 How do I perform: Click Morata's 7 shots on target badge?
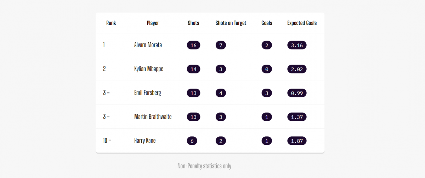pyautogui.click(x=221, y=45)
